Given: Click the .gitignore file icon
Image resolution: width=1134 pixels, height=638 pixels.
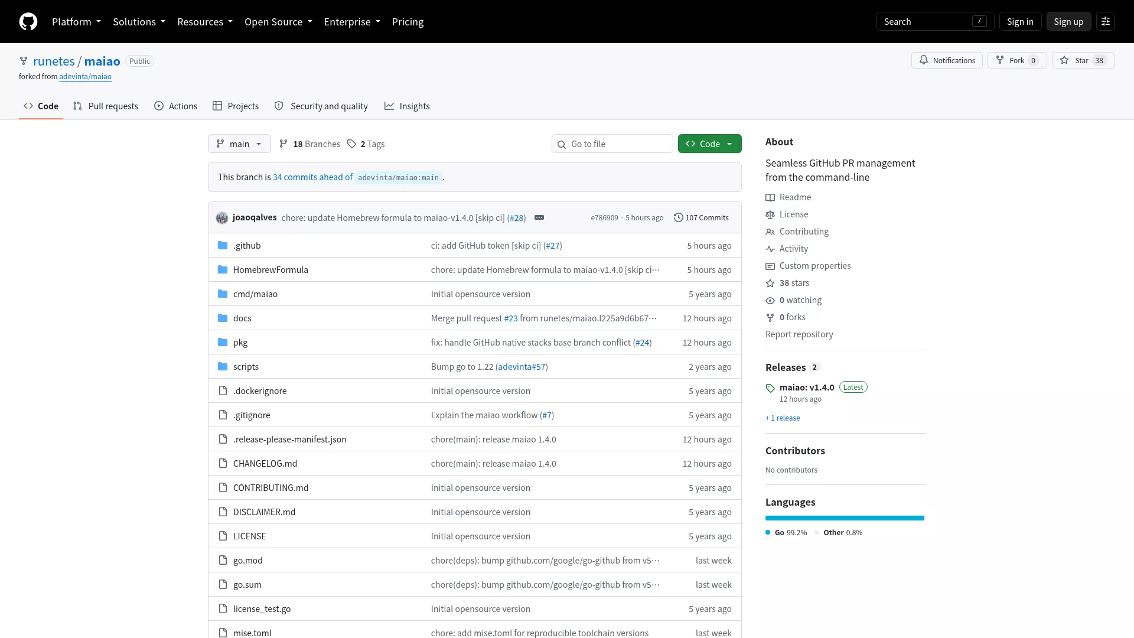Looking at the screenshot, I should click(x=223, y=415).
